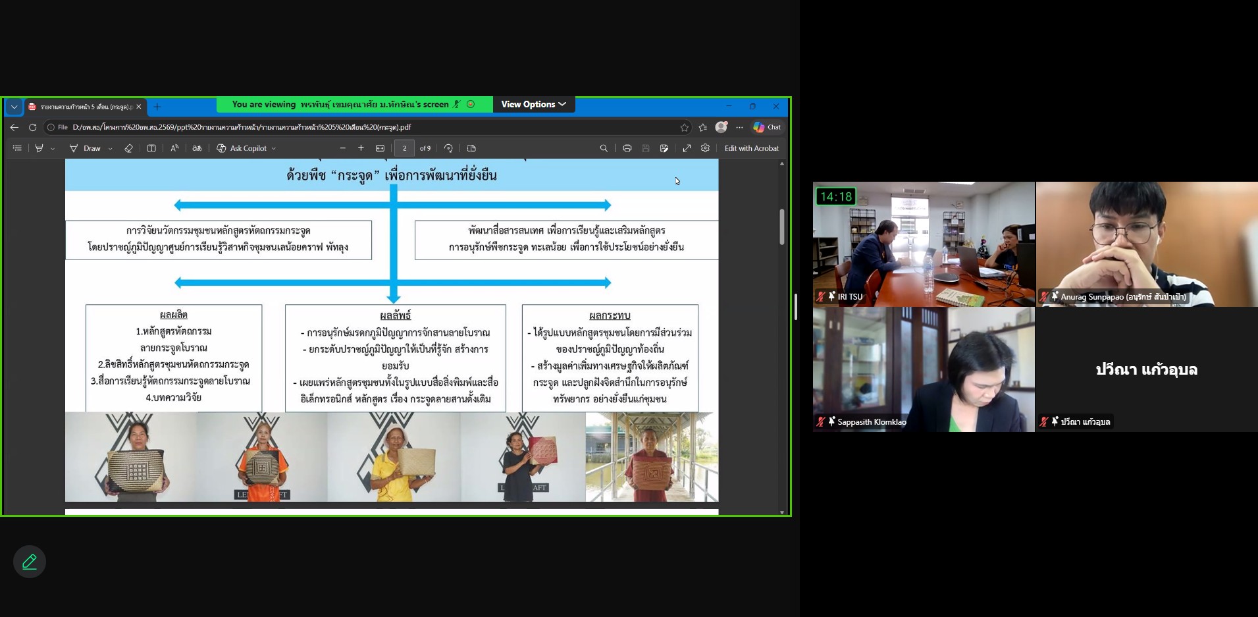
Task: Open browser Settings and more menu
Action: [739, 127]
